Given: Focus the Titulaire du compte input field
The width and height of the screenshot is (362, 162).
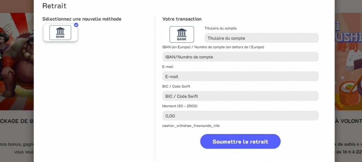Looking at the screenshot, I should coord(261,38).
